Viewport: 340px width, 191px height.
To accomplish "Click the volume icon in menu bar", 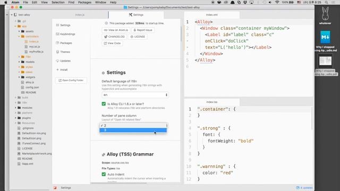I will [x=270, y=2].
